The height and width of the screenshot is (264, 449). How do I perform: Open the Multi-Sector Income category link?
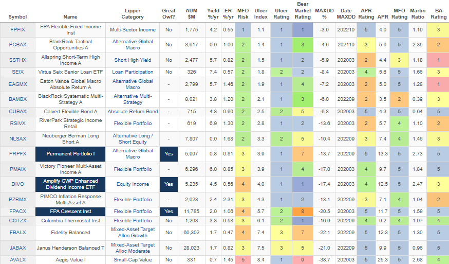(x=133, y=30)
